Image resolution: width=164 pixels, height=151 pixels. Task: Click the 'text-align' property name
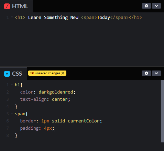33,99
